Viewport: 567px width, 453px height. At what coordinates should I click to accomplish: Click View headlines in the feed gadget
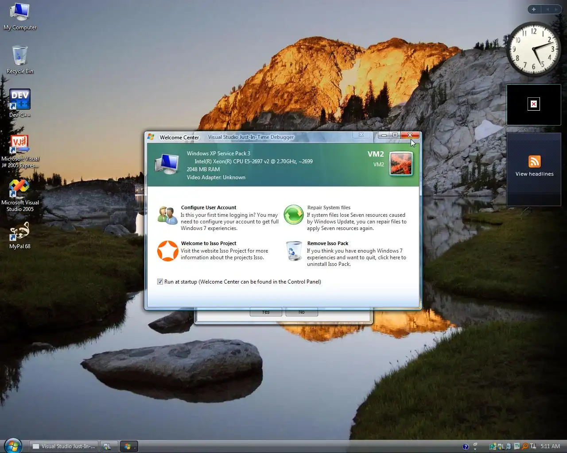point(534,174)
